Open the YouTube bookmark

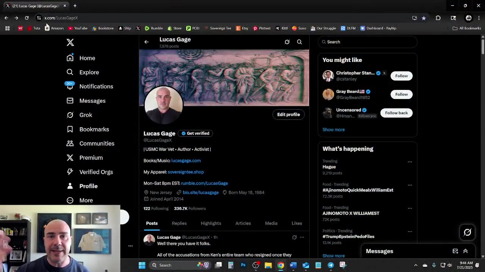(x=78, y=28)
